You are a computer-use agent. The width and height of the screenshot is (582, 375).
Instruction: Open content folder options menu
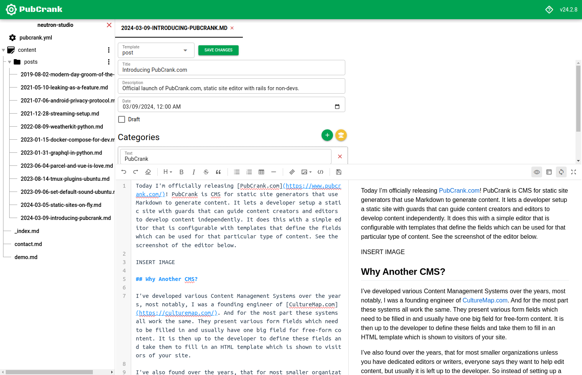(x=109, y=50)
